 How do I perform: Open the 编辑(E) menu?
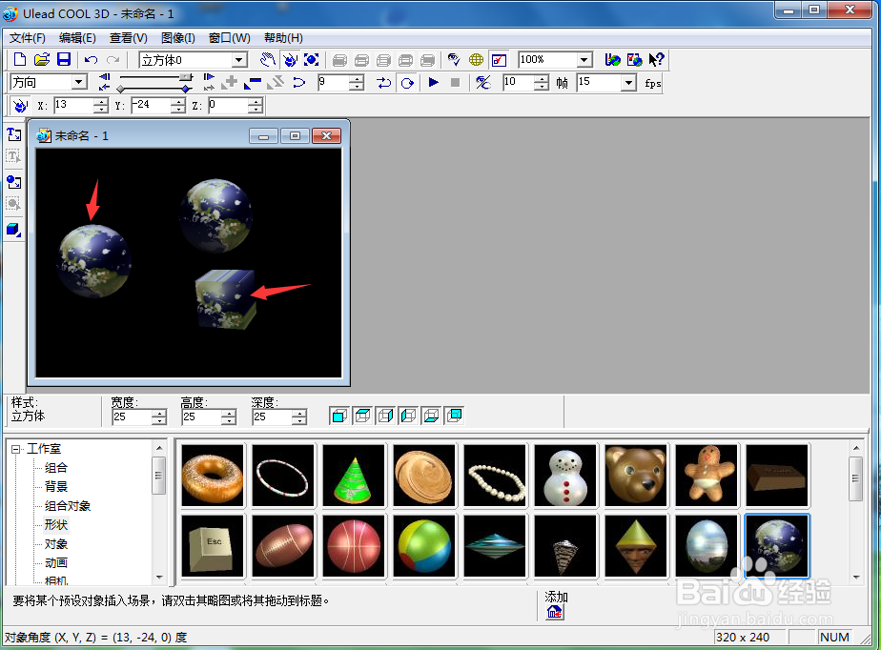point(77,37)
